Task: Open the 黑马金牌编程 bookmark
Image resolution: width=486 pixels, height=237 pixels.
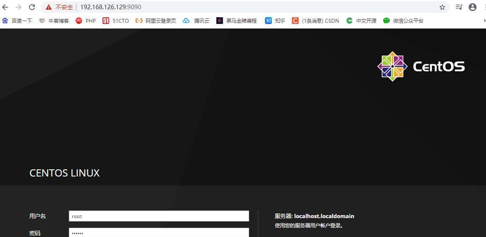Action: tap(237, 21)
